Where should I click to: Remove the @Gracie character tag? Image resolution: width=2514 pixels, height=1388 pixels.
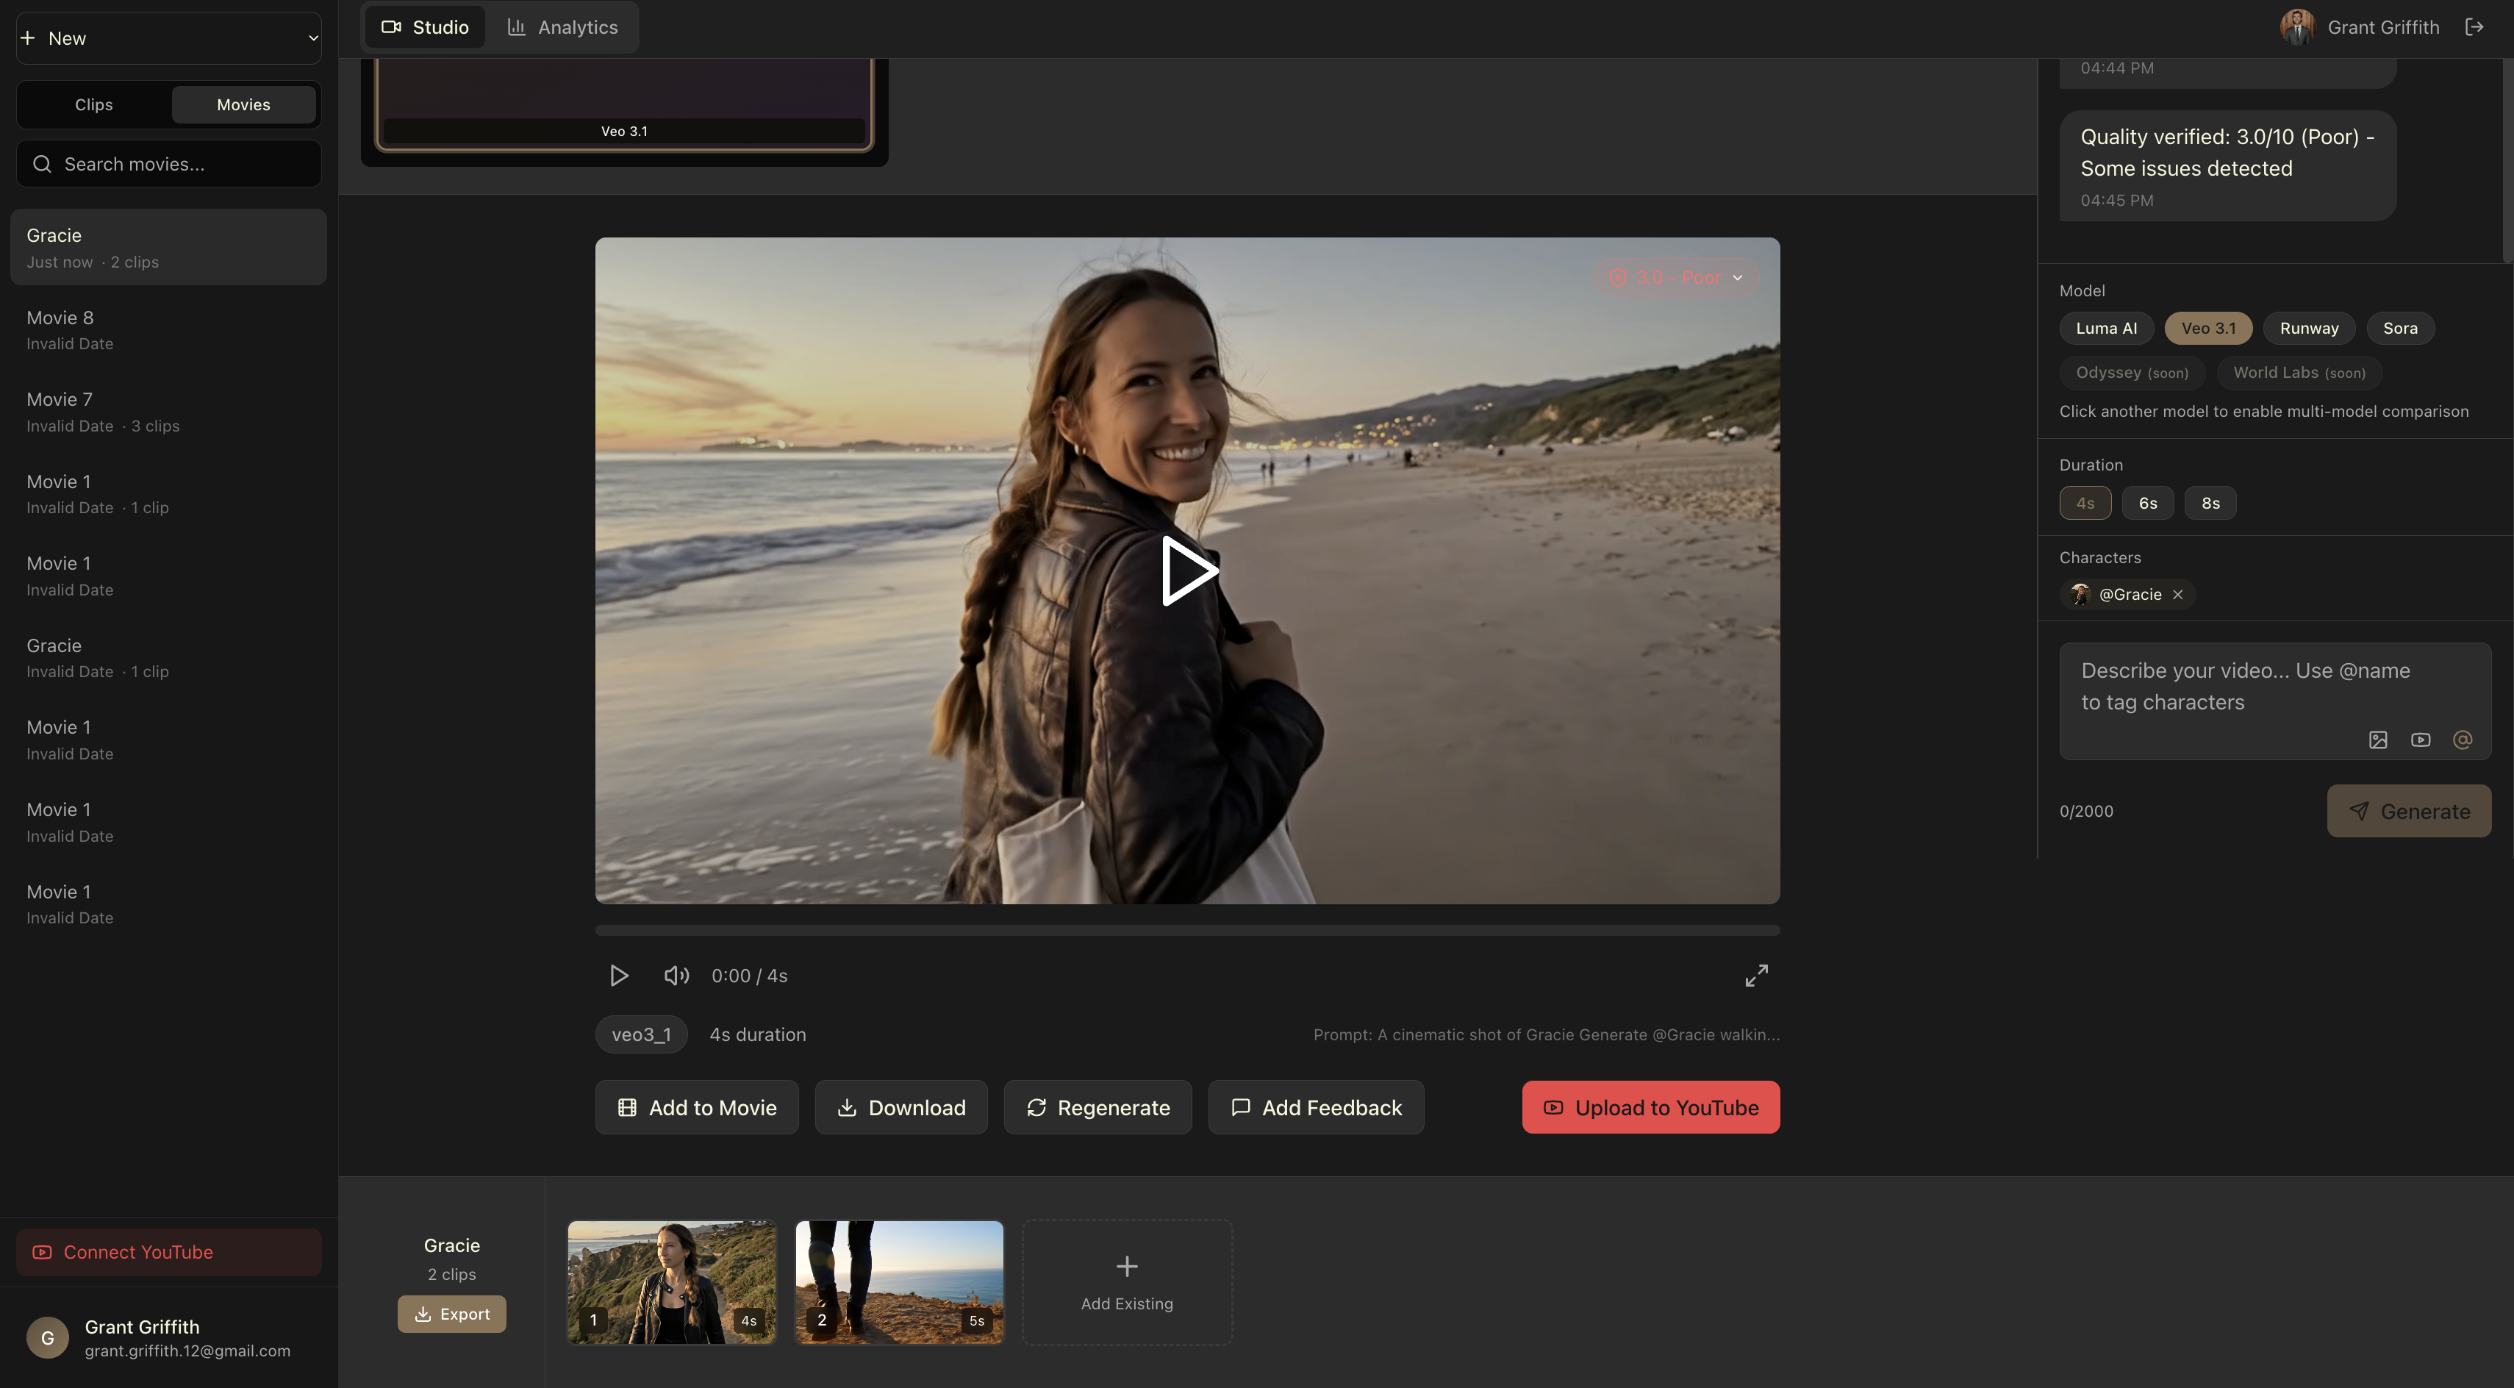click(2177, 595)
